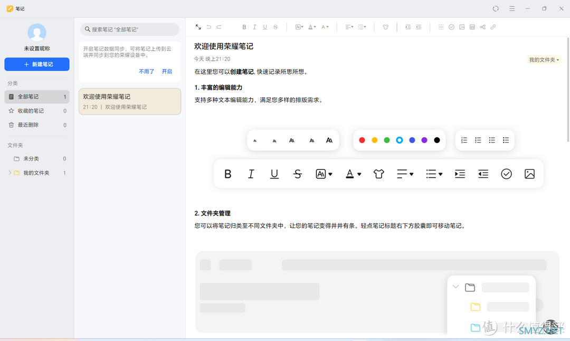Open the paragraph alignment dropdown in top toolbar
Viewport: 570px width, 341px height.
click(349, 27)
